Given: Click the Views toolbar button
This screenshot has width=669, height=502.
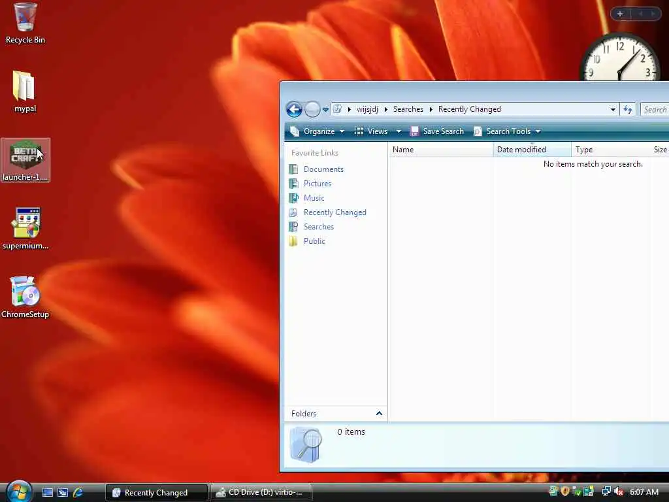Looking at the screenshot, I should pyautogui.click(x=371, y=131).
